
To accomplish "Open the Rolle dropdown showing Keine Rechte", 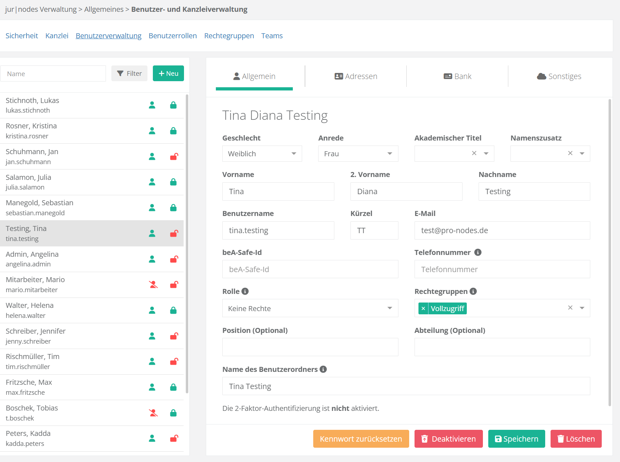I will [310, 308].
